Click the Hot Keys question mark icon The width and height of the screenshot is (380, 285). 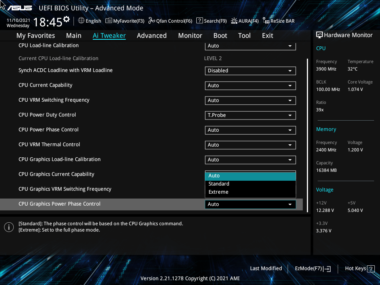(371, 269)
